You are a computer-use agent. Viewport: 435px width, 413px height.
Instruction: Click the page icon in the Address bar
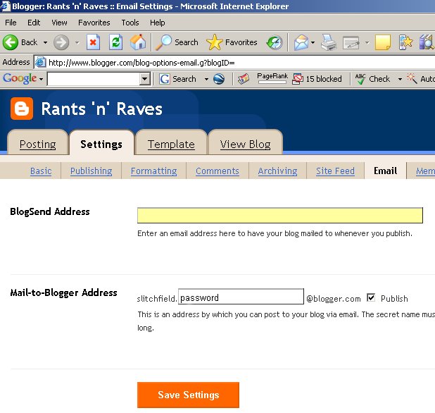(40, 62)
